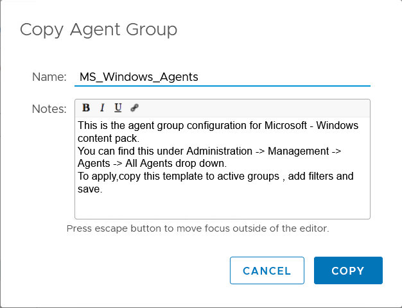Toggle bold formatting in Notes editor
The height and width of the screenshot is (308, 402).
[86, 108]
